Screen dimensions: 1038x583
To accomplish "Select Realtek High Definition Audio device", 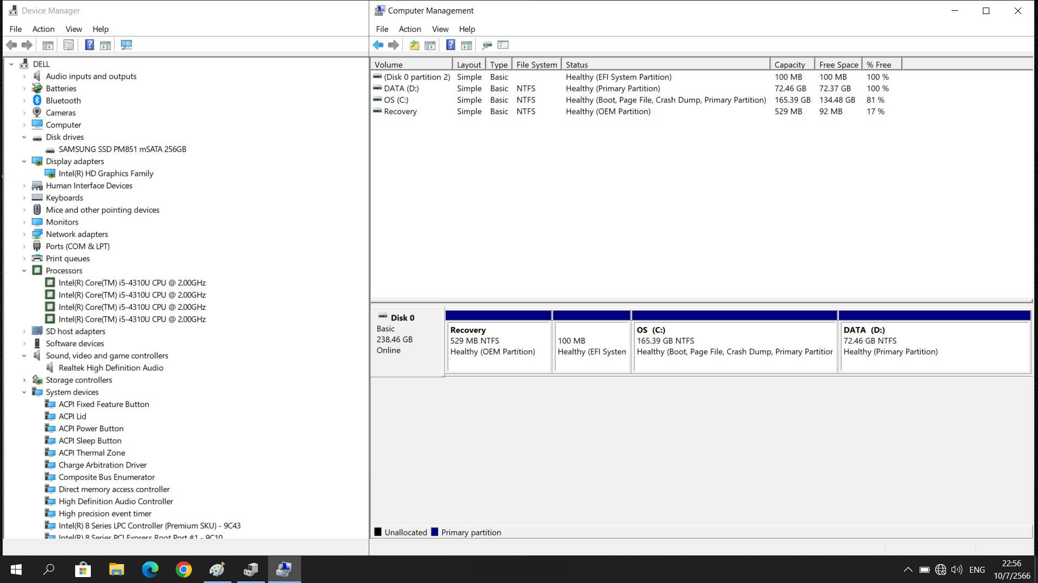I will click(111, 368).
